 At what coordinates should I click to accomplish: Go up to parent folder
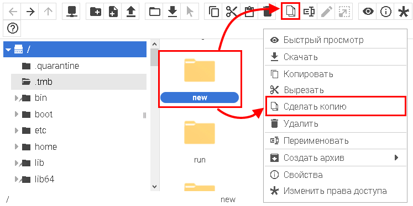(x=48, y=12)
